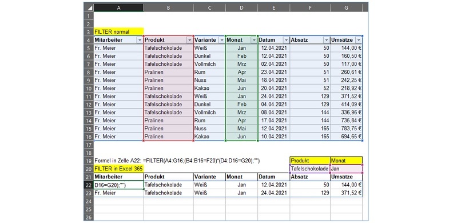Image resolution: width=469 pixels, height=223 pixels.
Task: Select cell with value 144,00 € in row 5
Action: [347, 48]
